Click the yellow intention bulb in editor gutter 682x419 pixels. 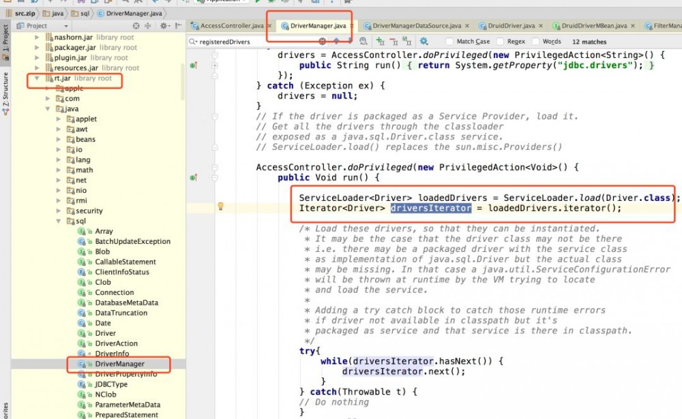221,206
